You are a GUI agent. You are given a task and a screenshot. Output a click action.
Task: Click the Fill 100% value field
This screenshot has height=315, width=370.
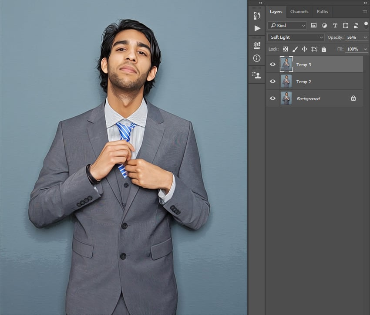353,49
